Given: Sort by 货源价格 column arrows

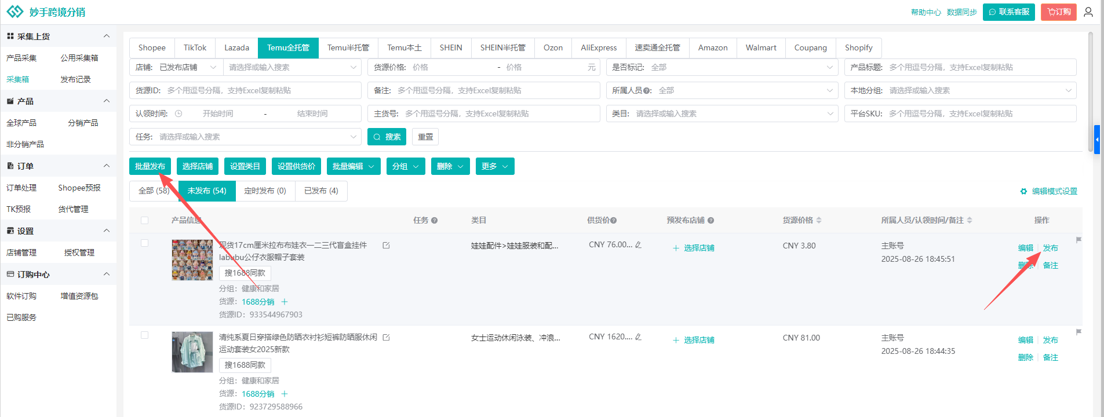Looking at the screenshot, I should 819,221.
